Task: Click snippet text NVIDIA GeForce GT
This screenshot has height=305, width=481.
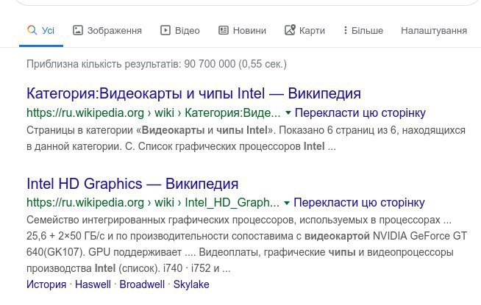Action: tap(420, 236)
